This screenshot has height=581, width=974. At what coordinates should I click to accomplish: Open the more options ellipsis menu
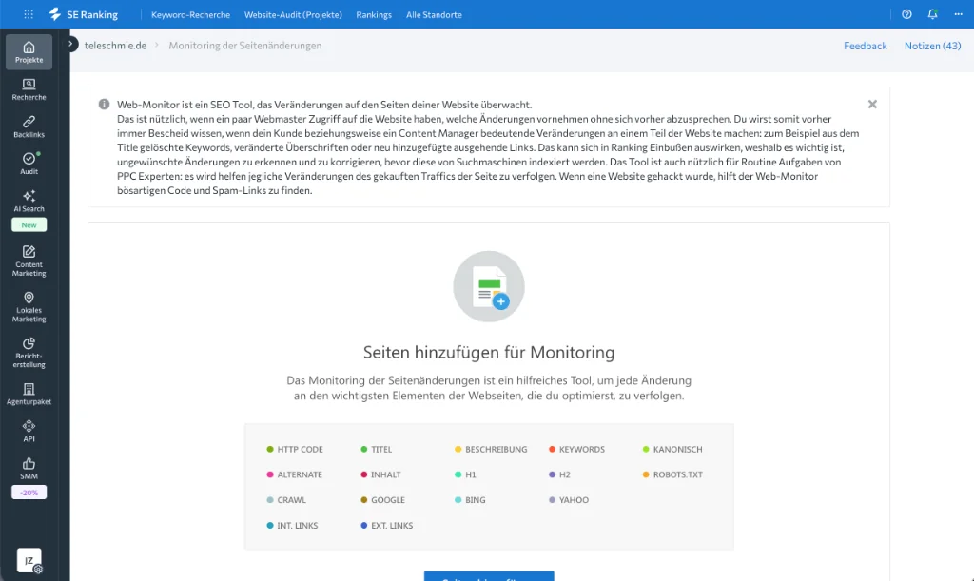[959, 14]
